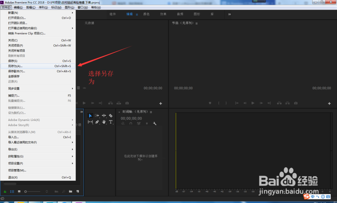
Task: Select the Type tool
Action: 111,122
